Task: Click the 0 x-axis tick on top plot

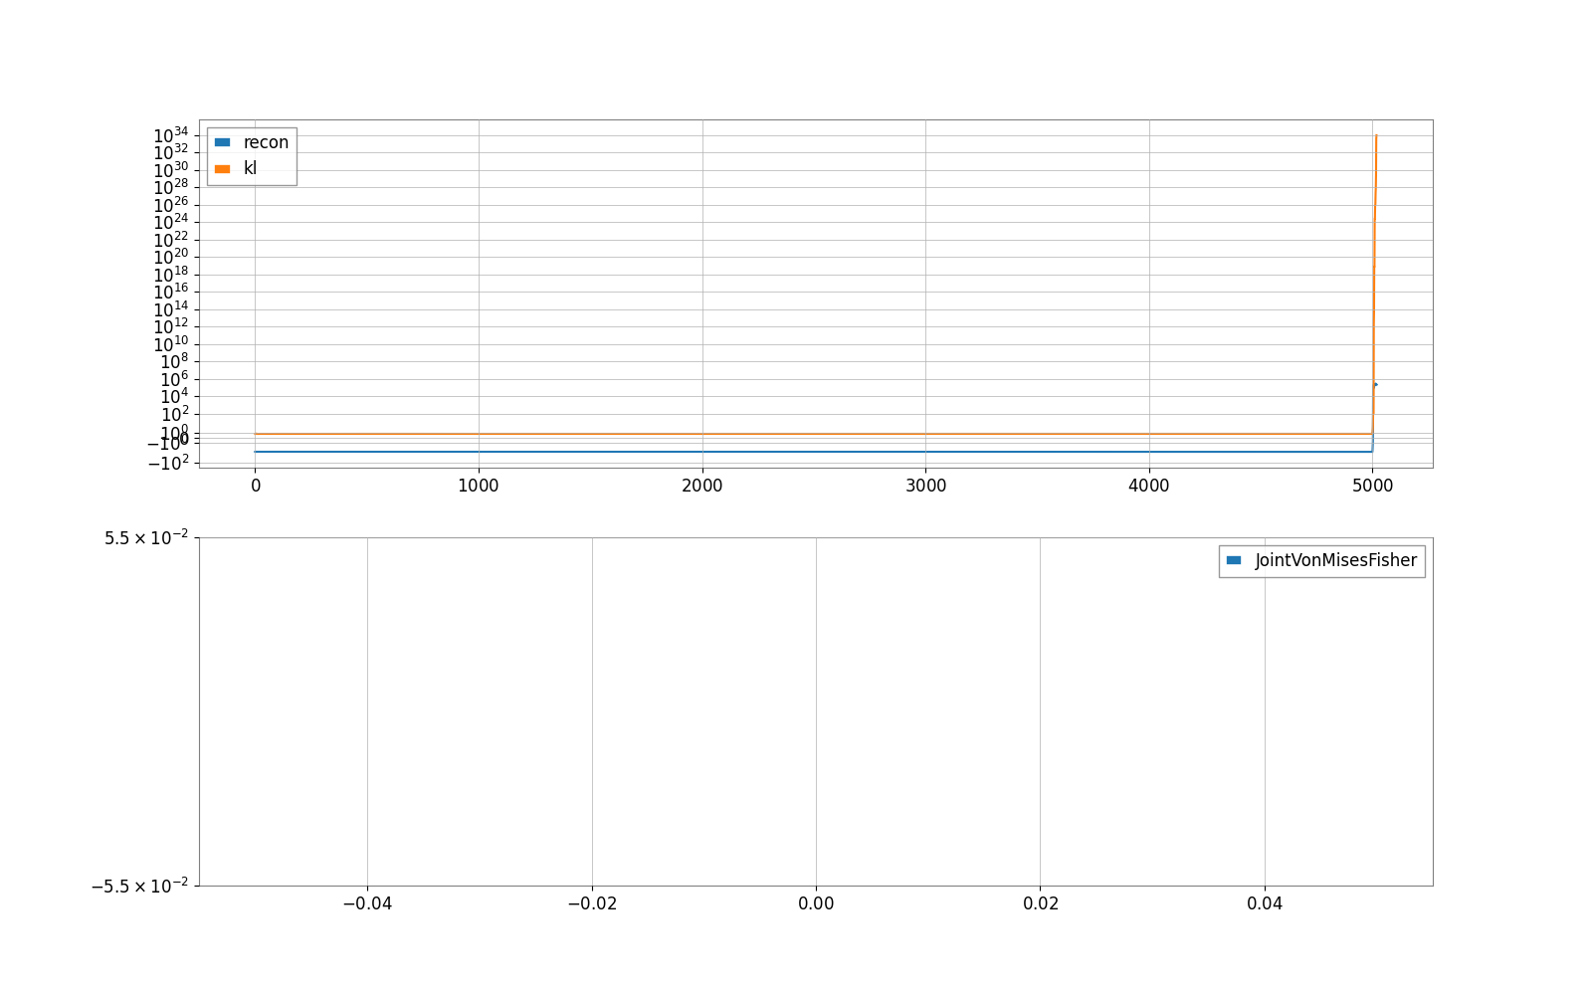Action: [x=256, y=486]
